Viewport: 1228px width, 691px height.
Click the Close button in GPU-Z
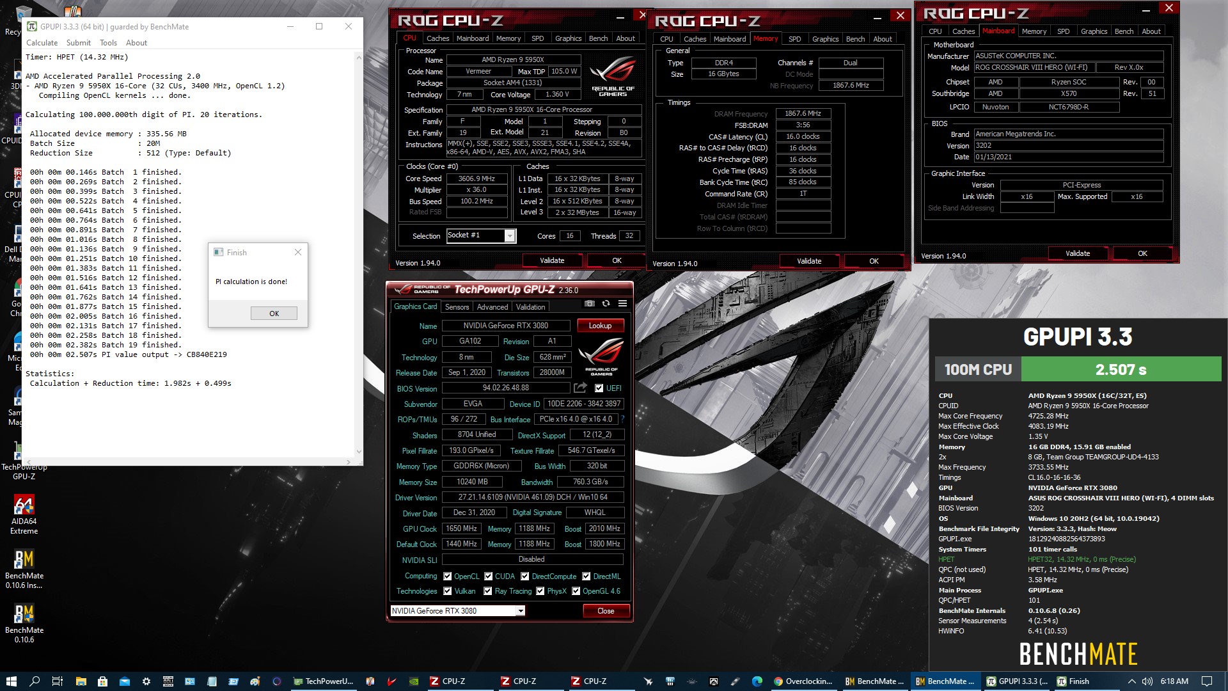(606, 611)
